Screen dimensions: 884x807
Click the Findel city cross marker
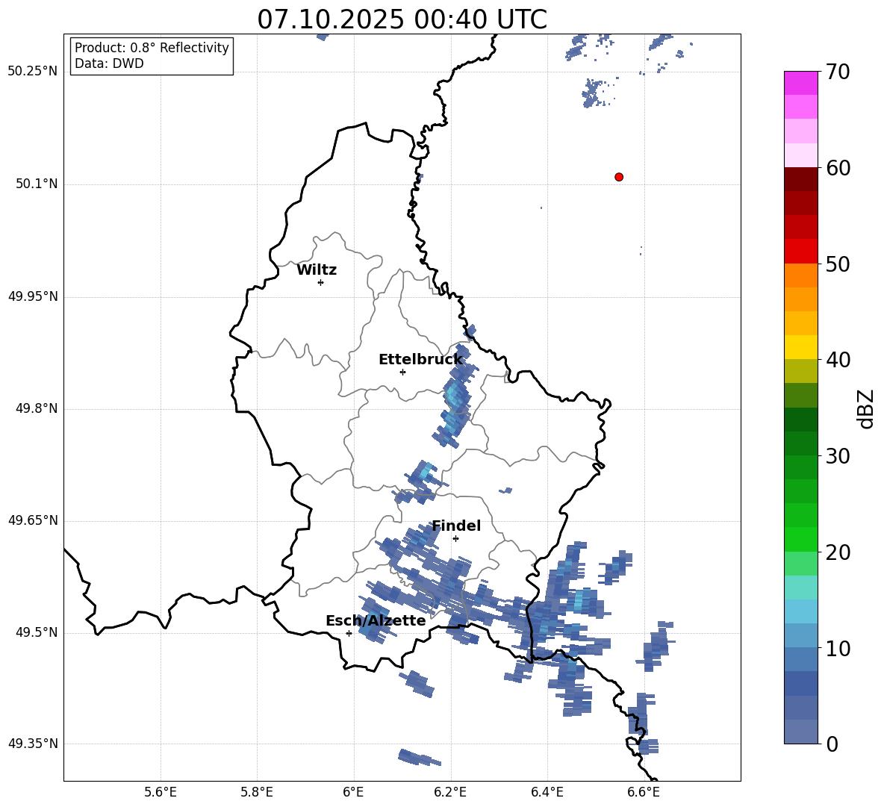pyautogui.click(x=455, y=539)
